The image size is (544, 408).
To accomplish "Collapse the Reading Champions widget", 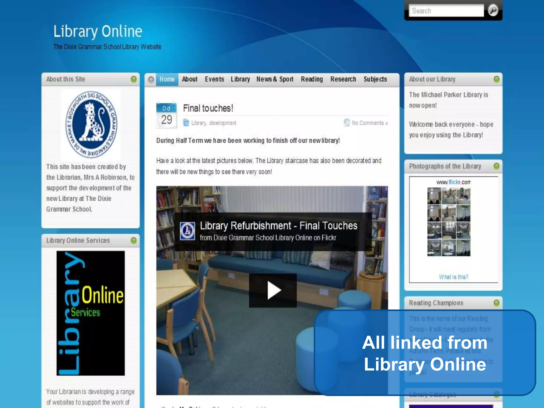I will tap(496, 303).
